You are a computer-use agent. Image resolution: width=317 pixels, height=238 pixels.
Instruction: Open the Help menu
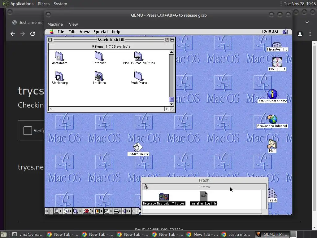(x=116, y=32)
